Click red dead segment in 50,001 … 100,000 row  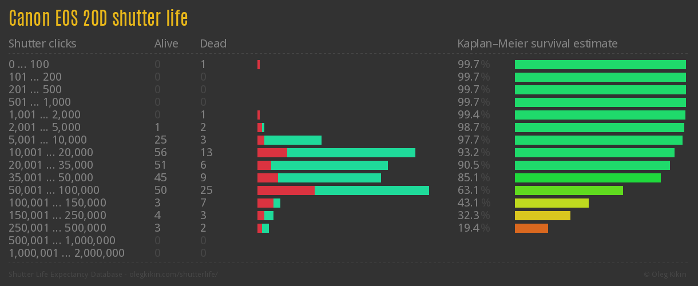285,190
